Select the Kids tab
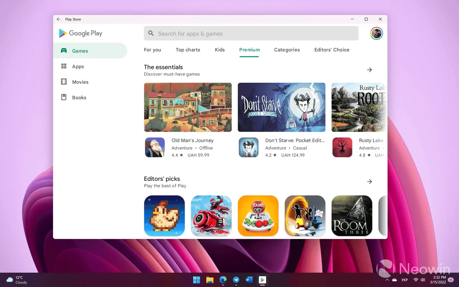Viewport: 459px width, 287px height. [x=220, y=50]
